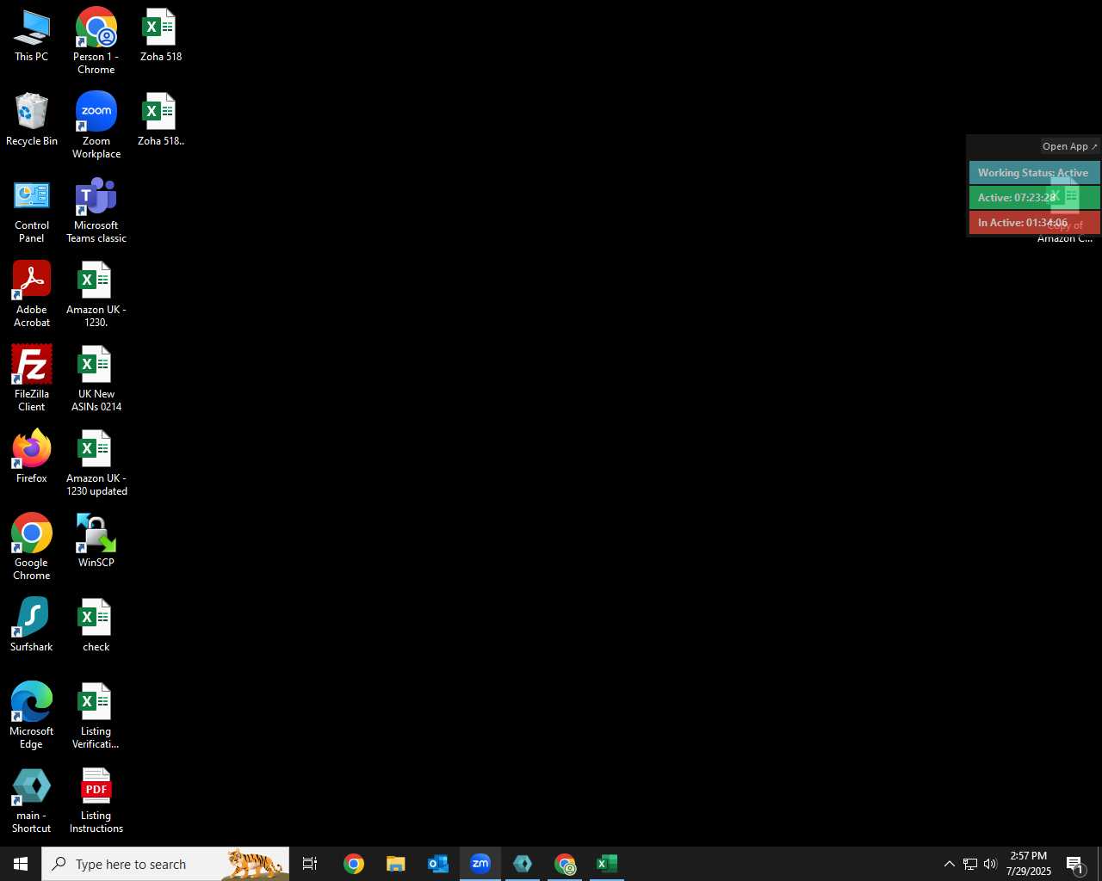Select the Zoom Workplace shortcut
Image resolution: width=1102 pixels, height=881 pixels.
coord(96,126)
